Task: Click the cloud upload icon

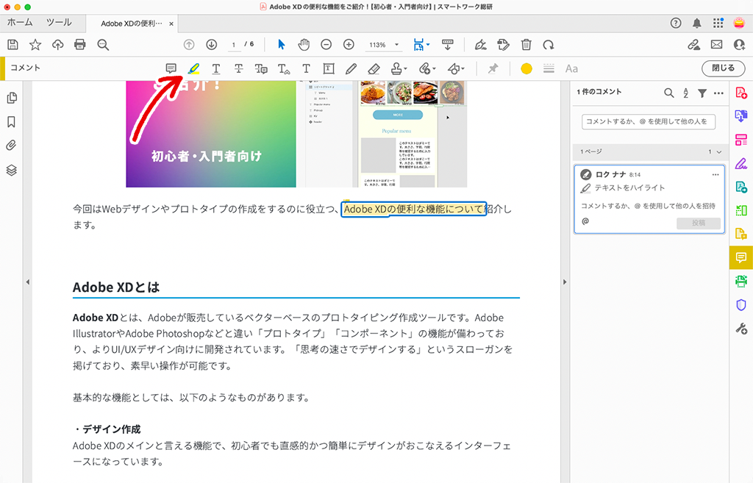Action: (x=57, y=45)
